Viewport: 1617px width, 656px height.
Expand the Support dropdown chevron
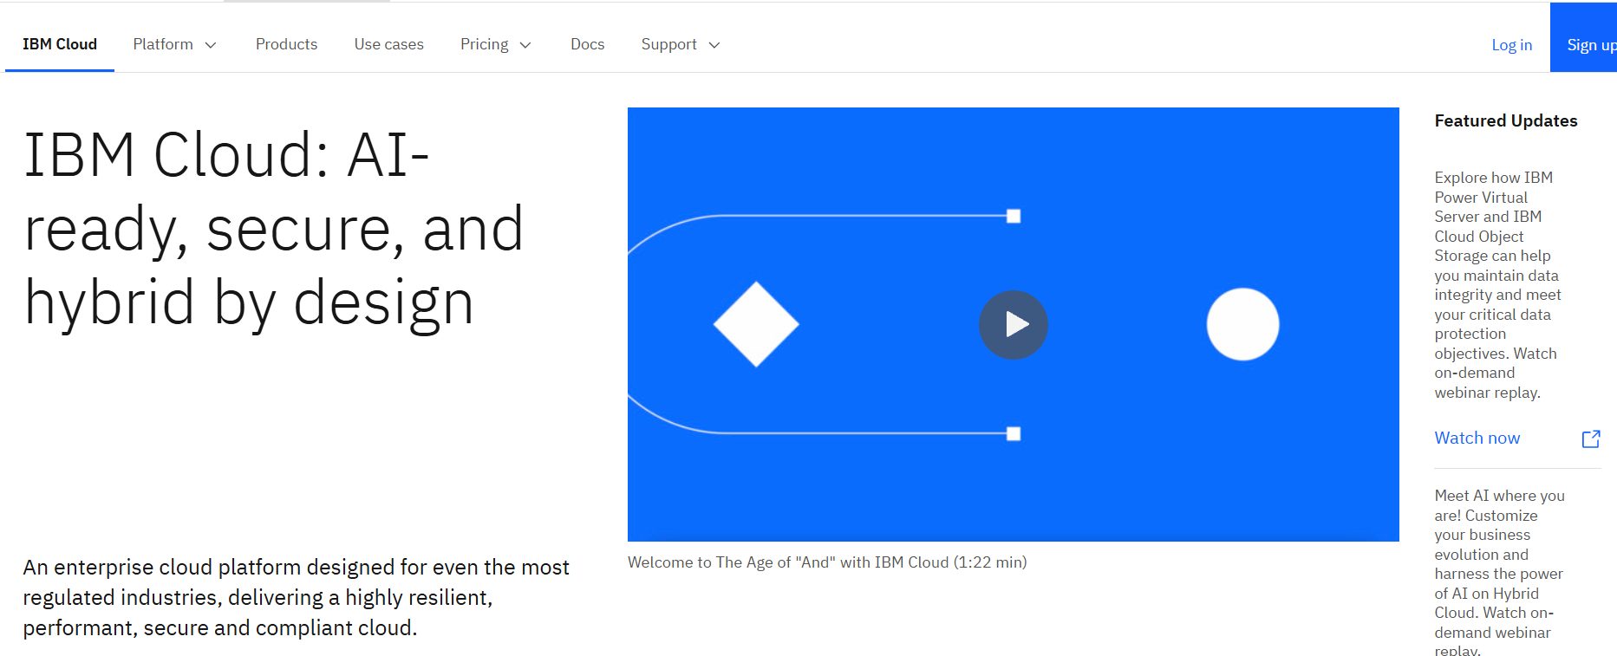[714, 45]
